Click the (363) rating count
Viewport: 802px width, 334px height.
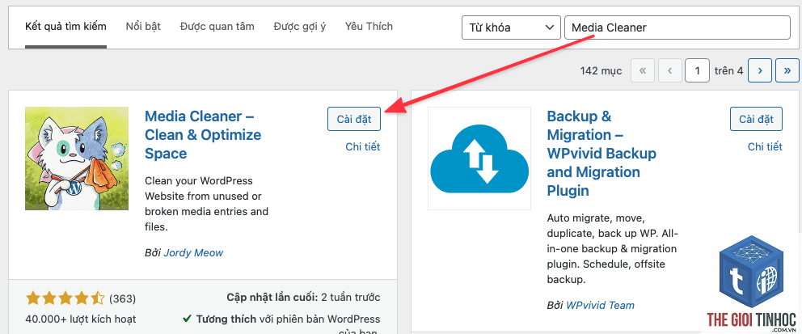(123, 298)
